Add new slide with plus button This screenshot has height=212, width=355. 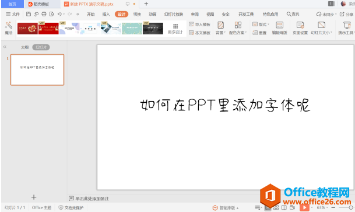pyautogui.click(x=34, y=197)
